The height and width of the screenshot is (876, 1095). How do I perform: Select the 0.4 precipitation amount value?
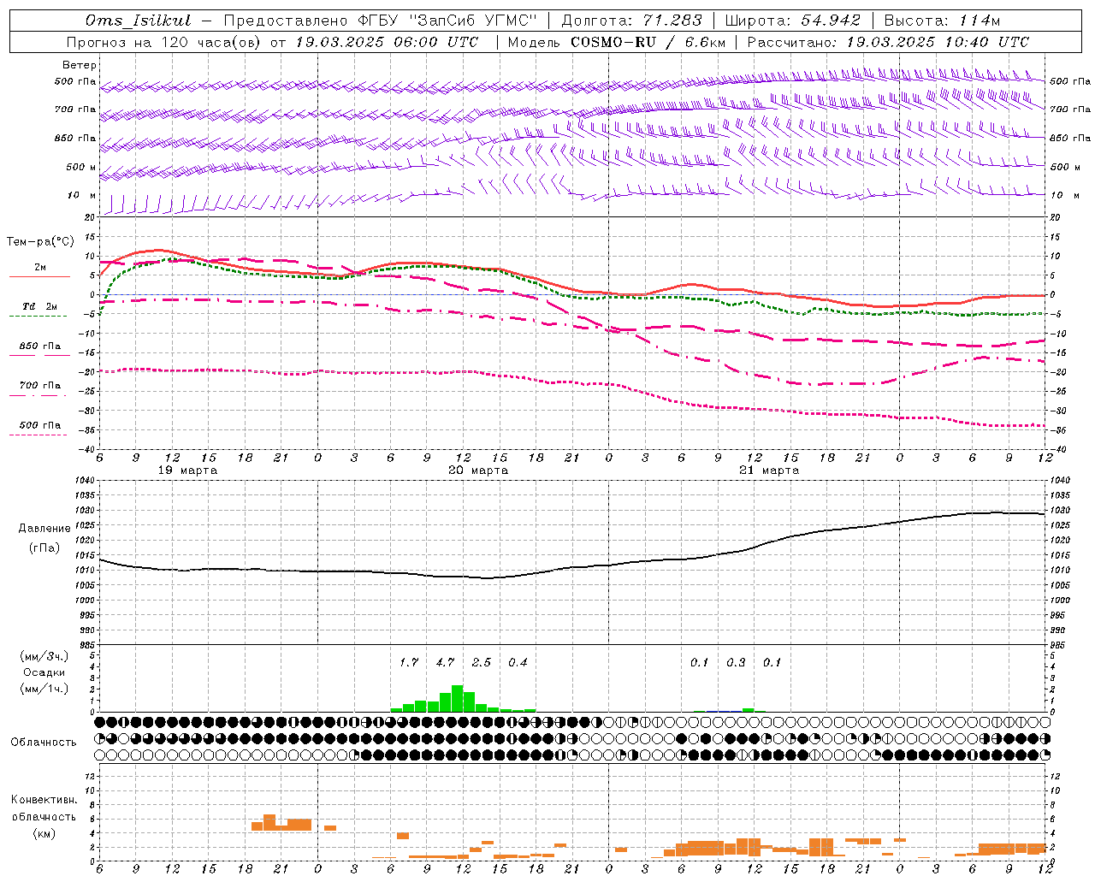(518, 663)
